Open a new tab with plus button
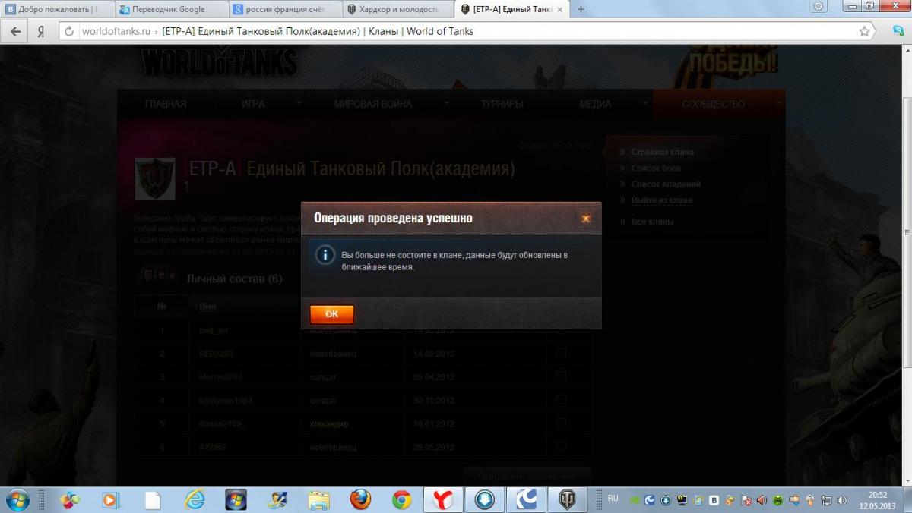The height and width of the screenshot is (513, 912). [581, 9]
